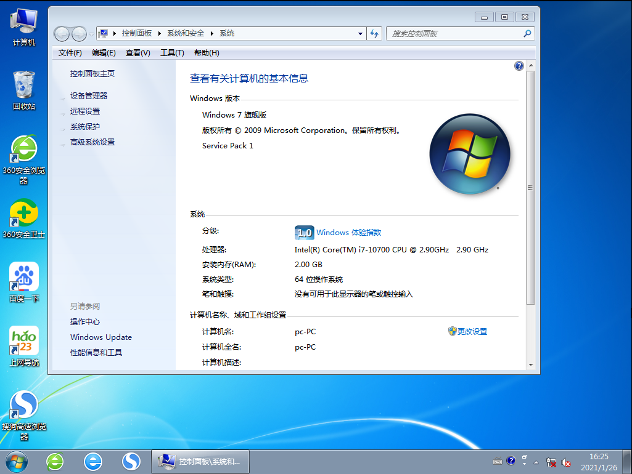Image resolution: width=632 pixels, height=474 pixels.
Task: Click the tray help question mark icon
Action: [x=511, y=460]
